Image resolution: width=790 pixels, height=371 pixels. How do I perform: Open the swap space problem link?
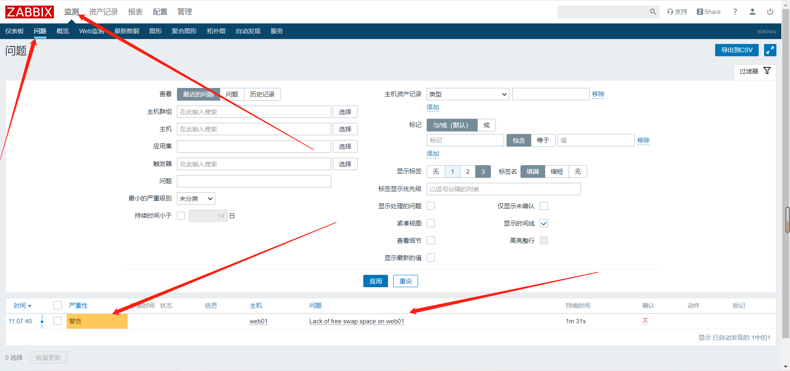pos(356,321)
